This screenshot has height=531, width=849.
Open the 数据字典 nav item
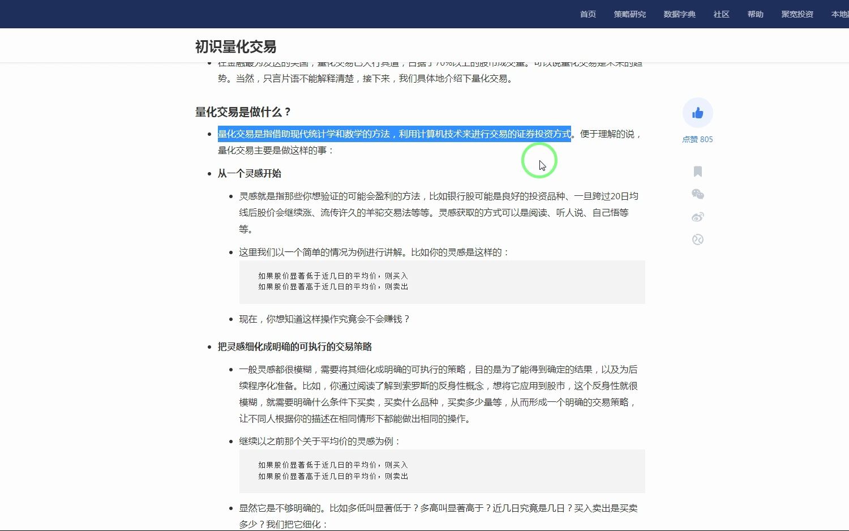[x=680, y=14]
